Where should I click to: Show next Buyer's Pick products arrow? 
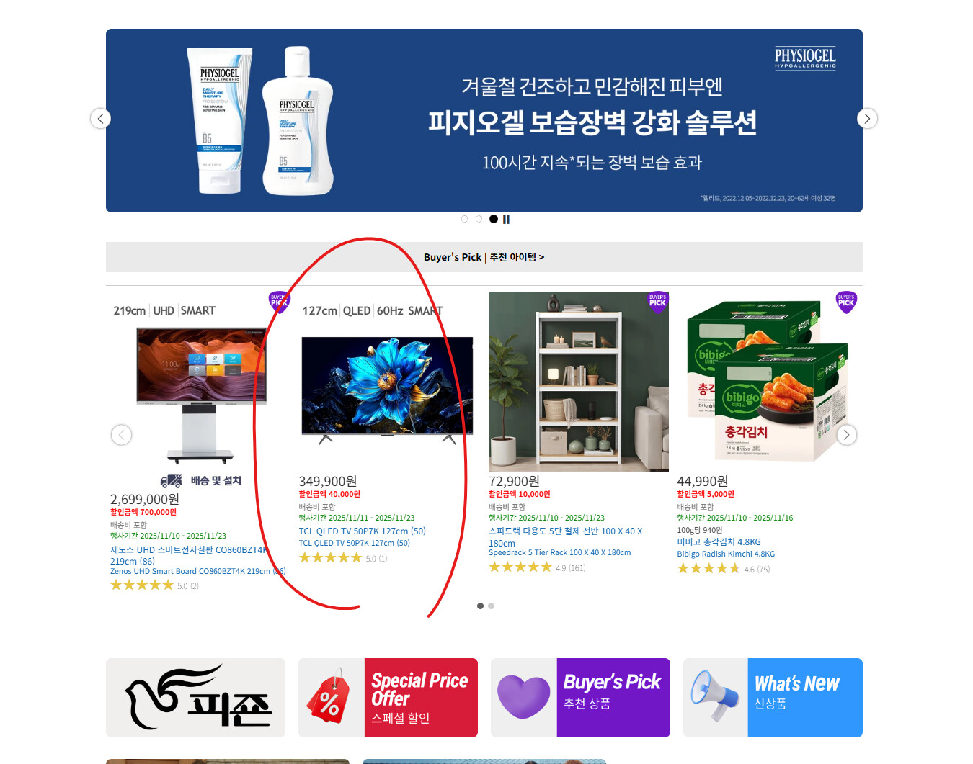[847, 435]
